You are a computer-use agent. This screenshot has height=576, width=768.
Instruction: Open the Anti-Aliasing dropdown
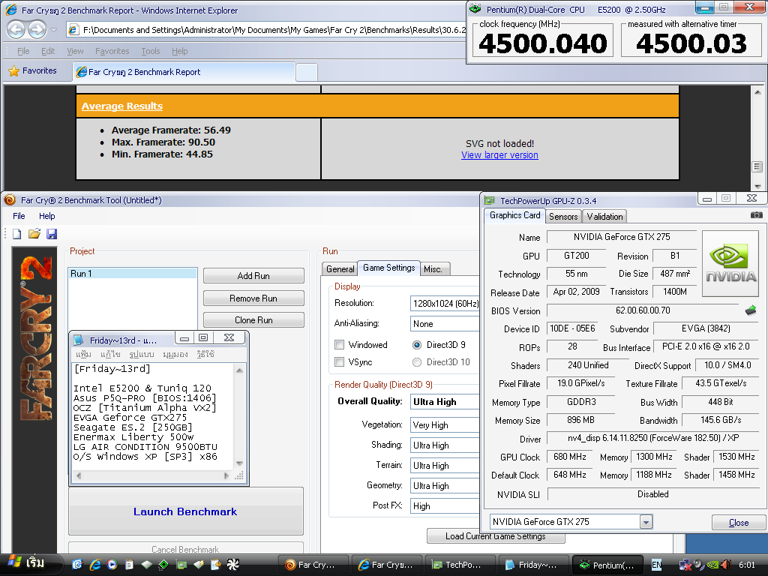[445, 324]
